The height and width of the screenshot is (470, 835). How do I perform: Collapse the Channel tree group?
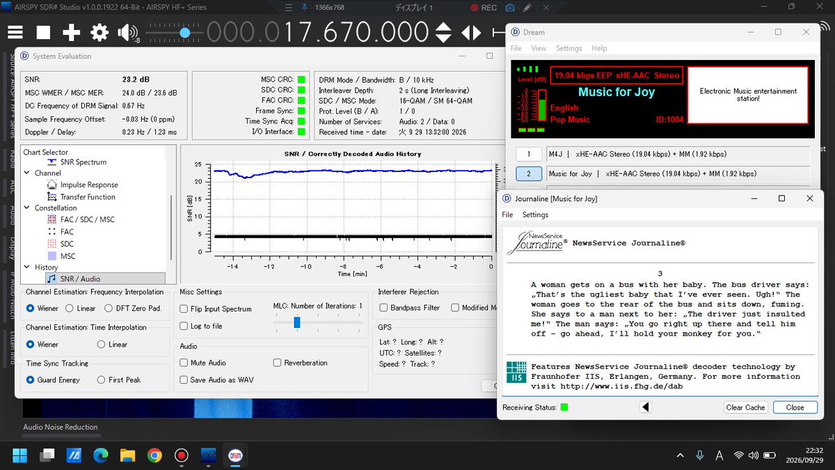[x=27, y=173]
